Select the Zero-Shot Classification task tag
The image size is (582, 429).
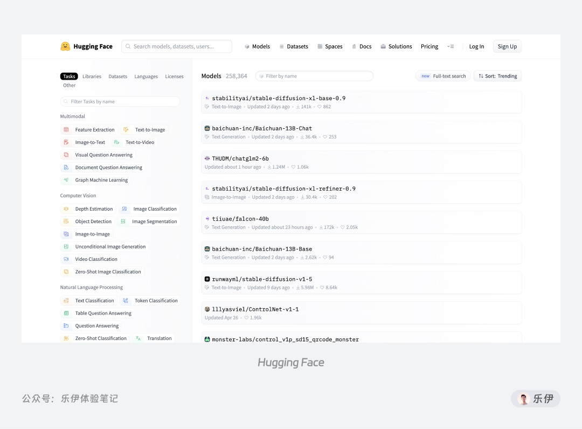tap(95, 338)
